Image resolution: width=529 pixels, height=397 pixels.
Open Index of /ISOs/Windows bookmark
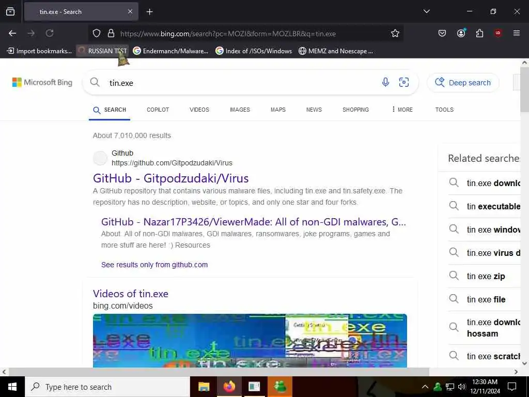coord(254,51)
